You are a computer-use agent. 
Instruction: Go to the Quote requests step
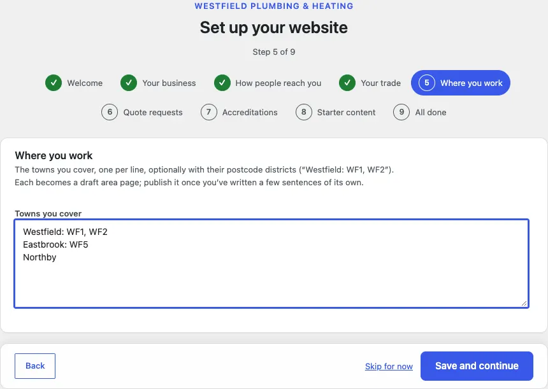(153, 113)
